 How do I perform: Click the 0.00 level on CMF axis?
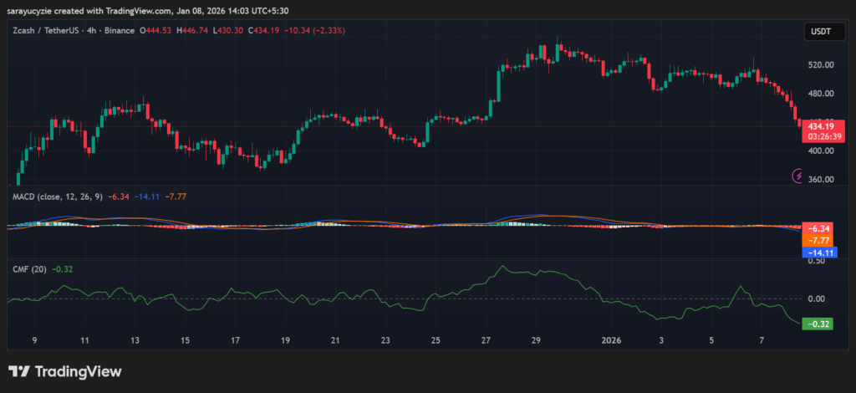click(818, 299)
